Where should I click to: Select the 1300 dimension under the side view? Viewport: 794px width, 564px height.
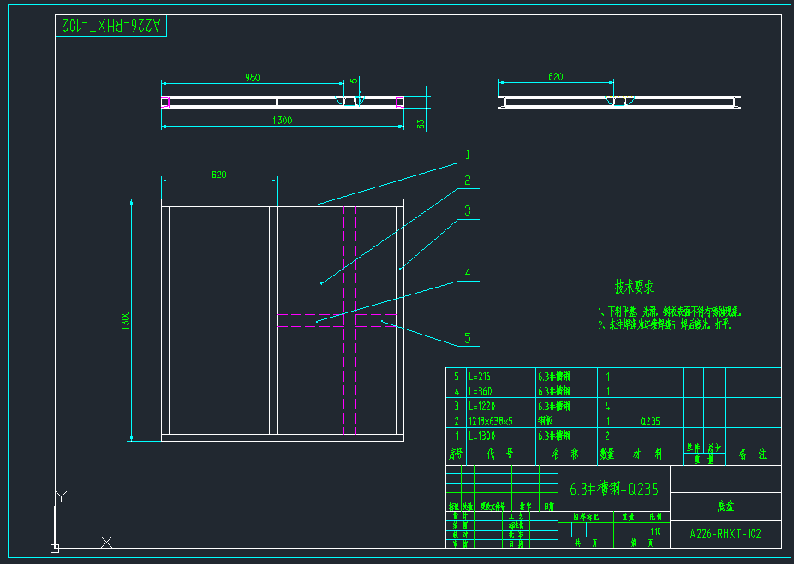(x=282, y=121)
